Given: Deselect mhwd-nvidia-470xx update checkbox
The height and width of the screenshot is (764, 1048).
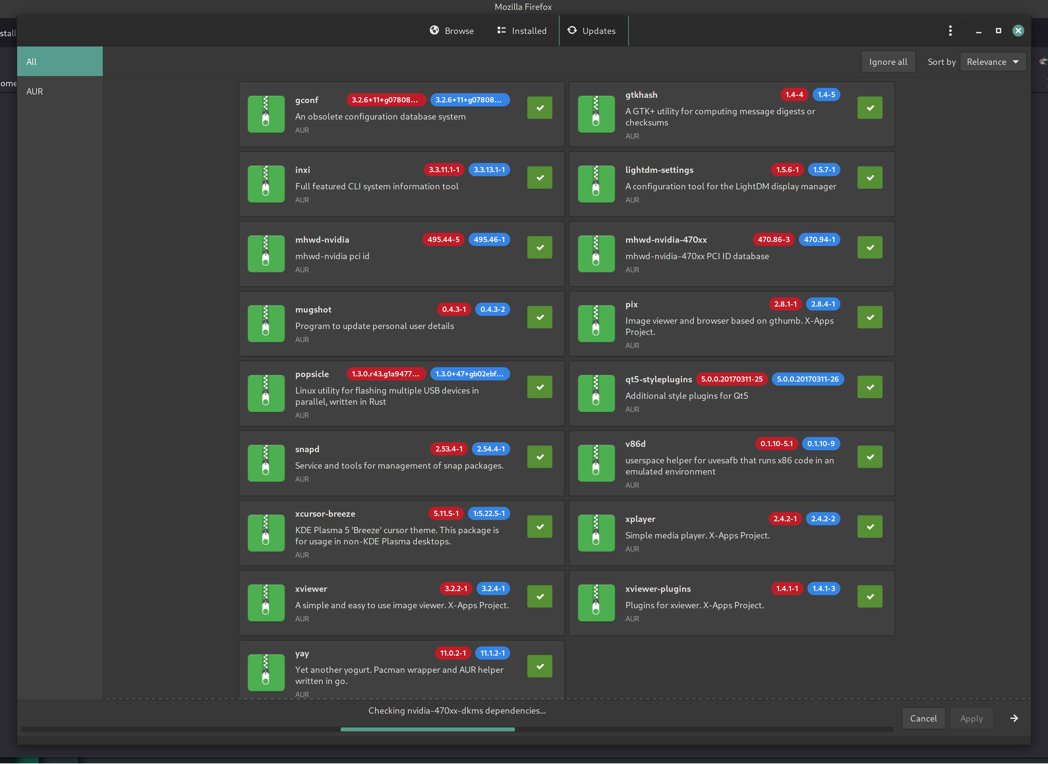Looking at the screenshot, I should point(870,247).
